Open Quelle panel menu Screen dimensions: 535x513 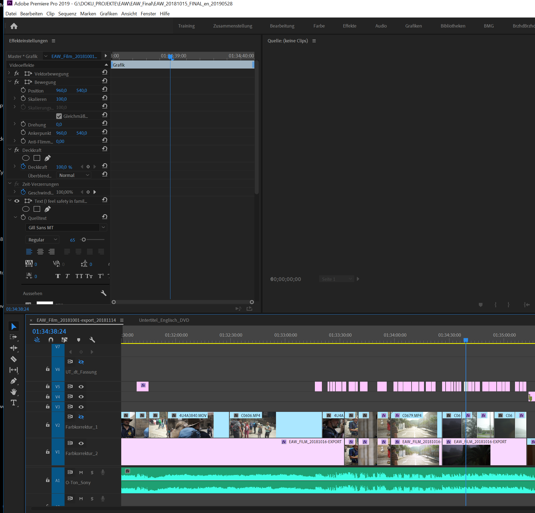click(314, 41)
